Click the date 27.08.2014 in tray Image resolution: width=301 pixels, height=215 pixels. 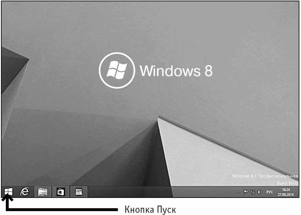pos(286,194)
